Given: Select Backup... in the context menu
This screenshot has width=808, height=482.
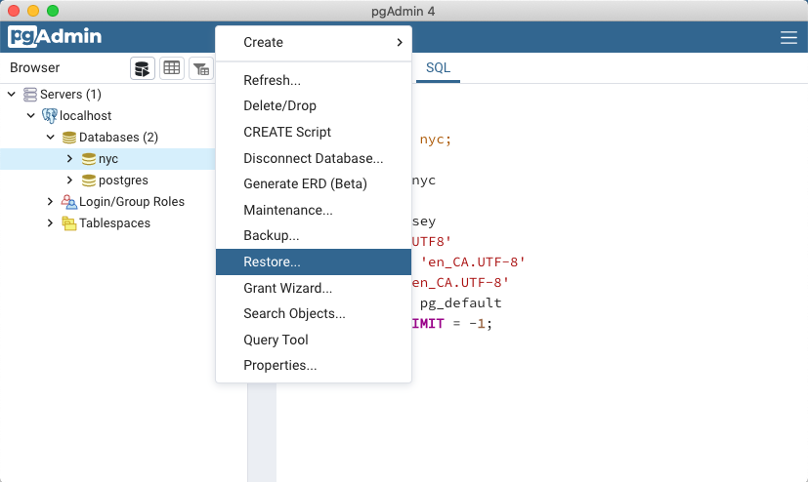Looking at the screenshot, I should click(271, 236).
